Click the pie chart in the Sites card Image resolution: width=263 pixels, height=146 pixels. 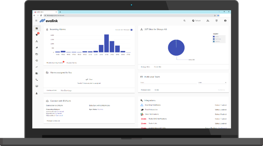tap(176, 48)
